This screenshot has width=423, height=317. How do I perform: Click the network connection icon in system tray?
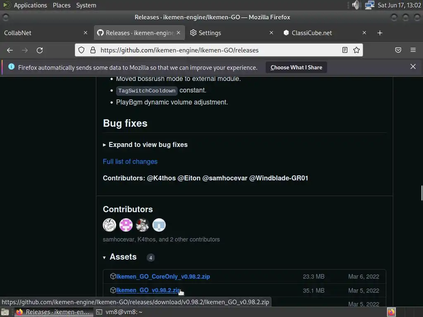coord(370,5)
